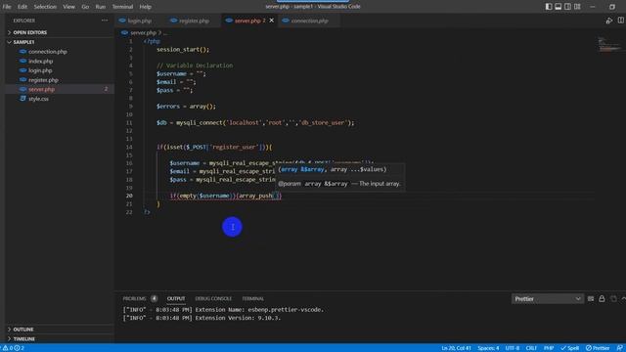Click Prettier status bar item
626x352 pixels.
[598, 348]
